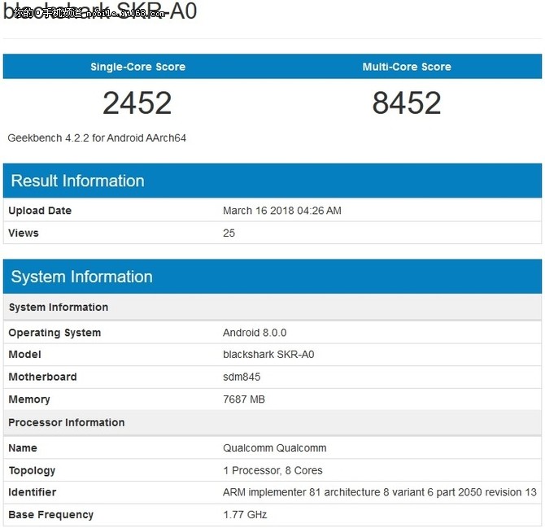The height and width of the screenshot is (528, 545).
Task: Click the Views label
Action: tap(24, 233)
